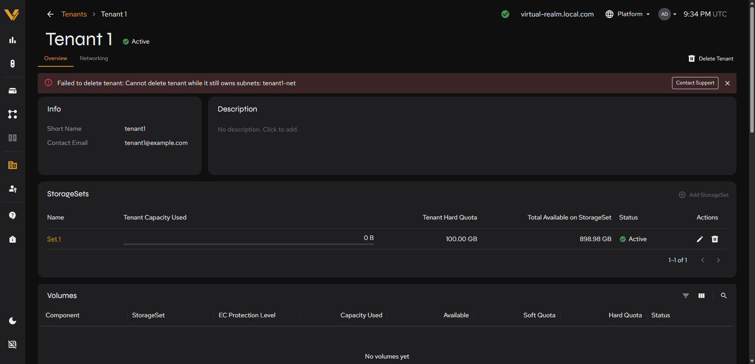Open the Set 1 link
The width and height of the screenshot is (755, 364).
[54, 239]
